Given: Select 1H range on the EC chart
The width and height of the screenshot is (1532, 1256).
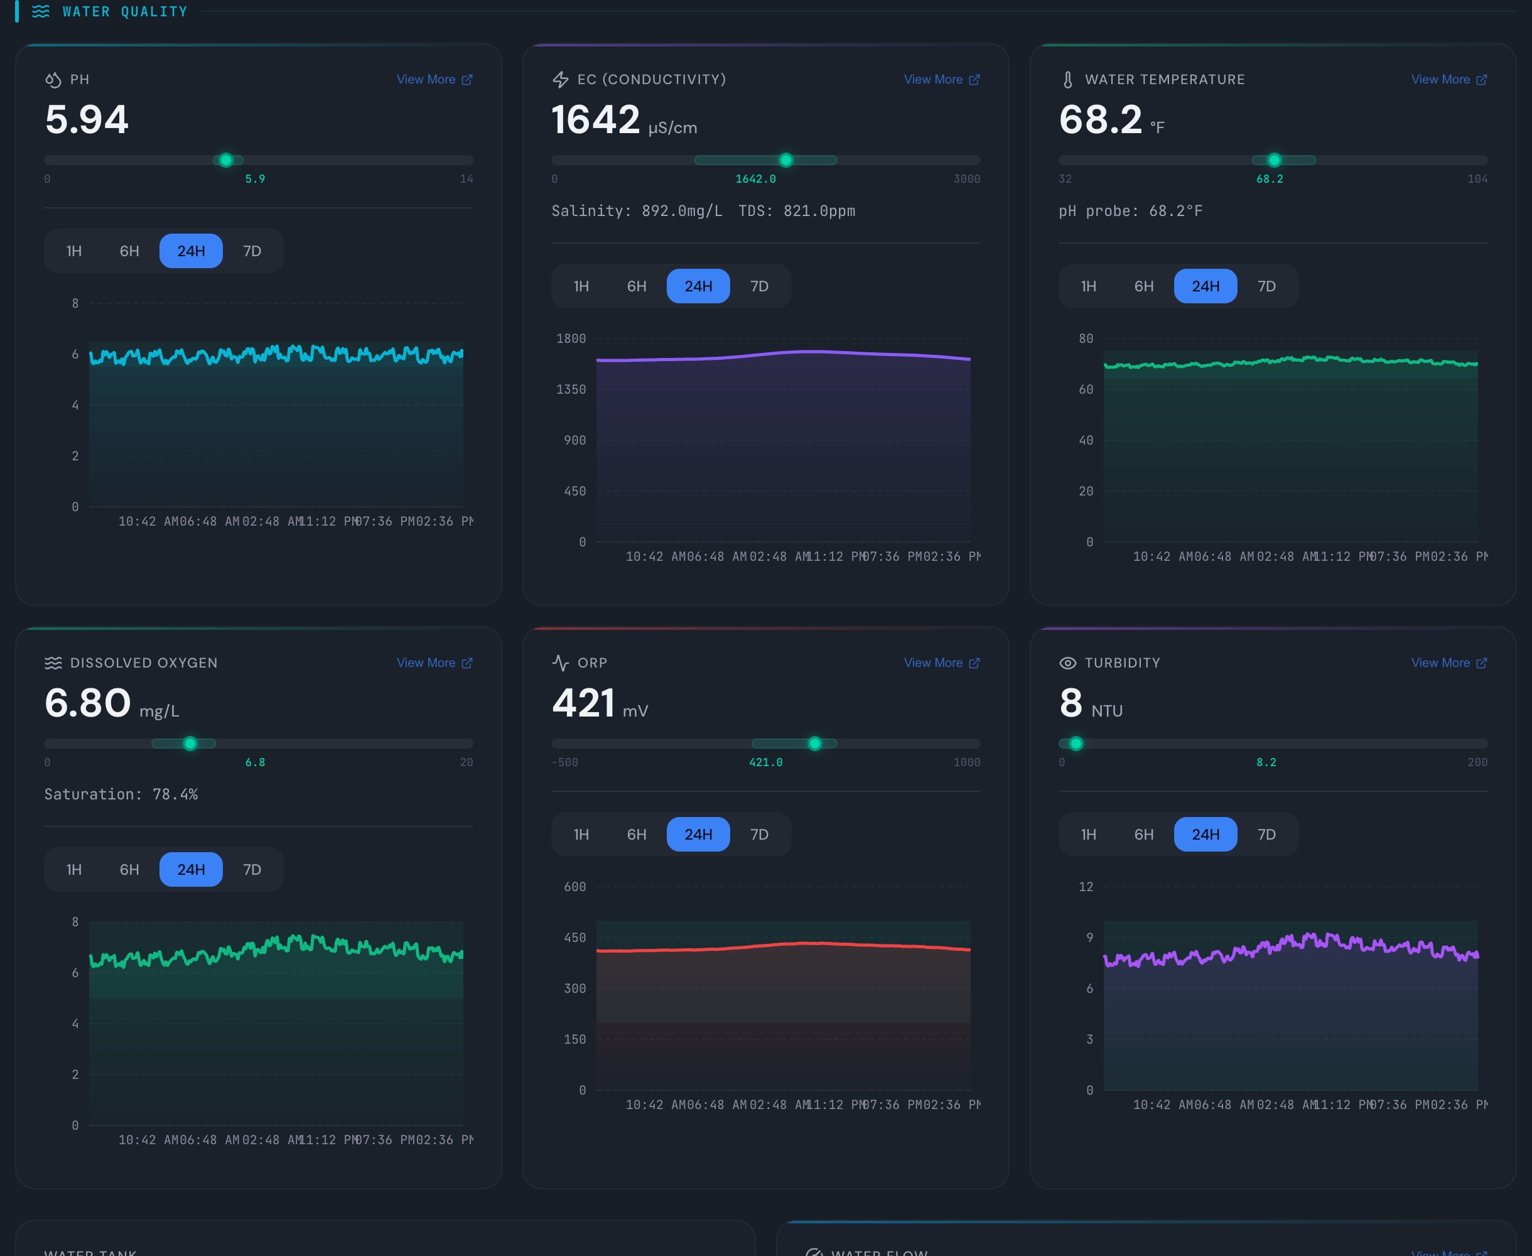Looking at the screenshot, I should pos(581,286).
